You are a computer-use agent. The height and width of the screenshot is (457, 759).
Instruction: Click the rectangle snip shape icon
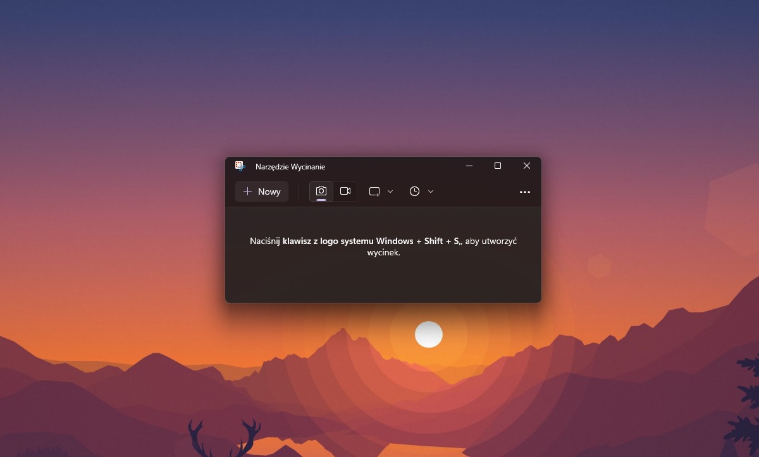pos(374,192)
